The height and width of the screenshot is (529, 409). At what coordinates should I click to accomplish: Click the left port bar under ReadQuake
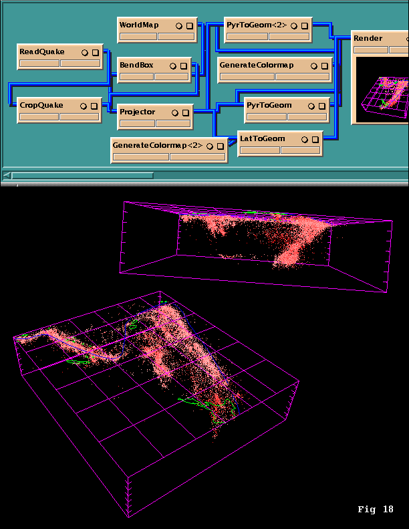click(39, 64)
